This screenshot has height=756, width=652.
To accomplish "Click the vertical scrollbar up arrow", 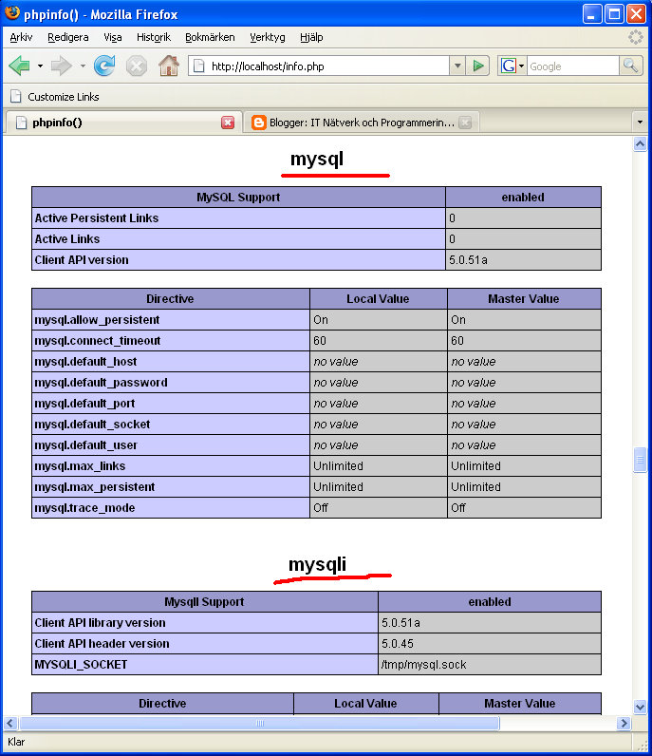I will click(x=640, y=143).
